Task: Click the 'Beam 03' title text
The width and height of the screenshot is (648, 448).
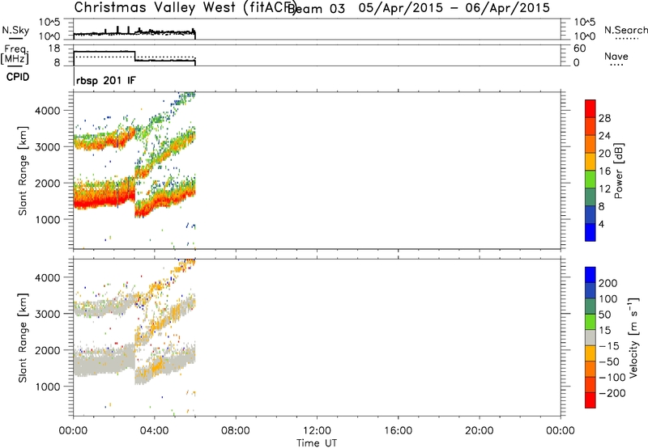Action: point(316,9)
